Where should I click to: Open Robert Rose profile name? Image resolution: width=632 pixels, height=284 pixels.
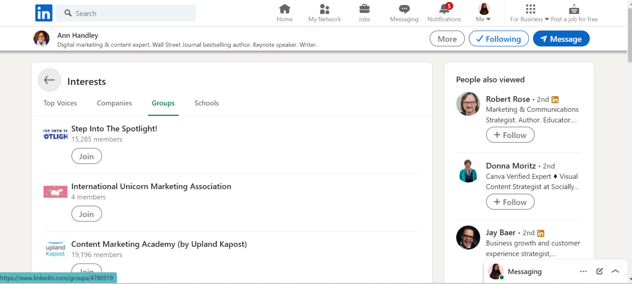508,99
